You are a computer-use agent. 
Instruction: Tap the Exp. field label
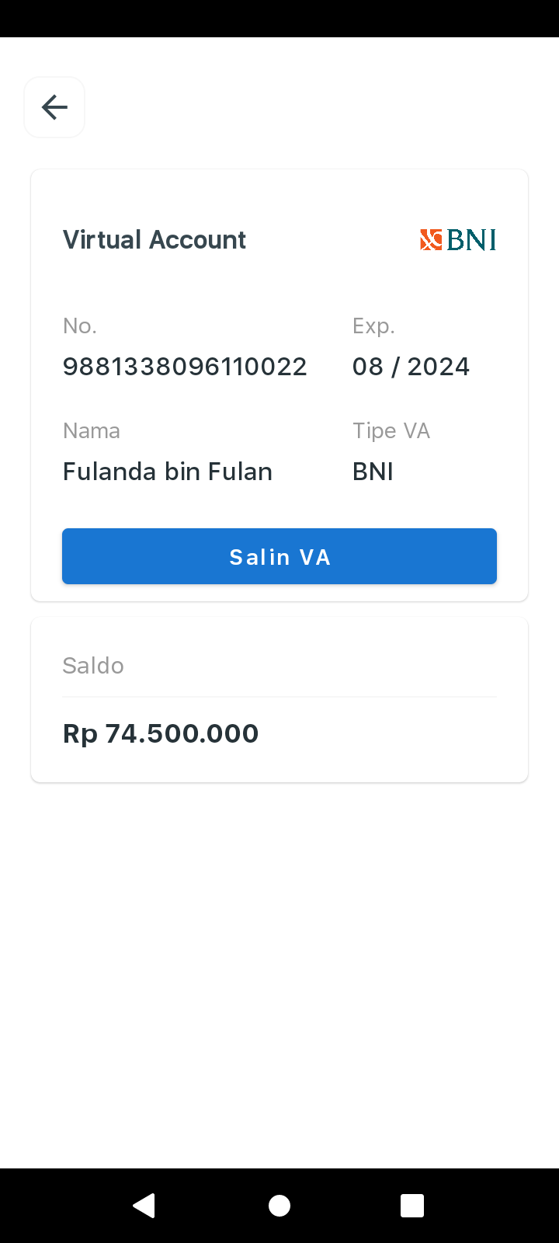point(373,326)
